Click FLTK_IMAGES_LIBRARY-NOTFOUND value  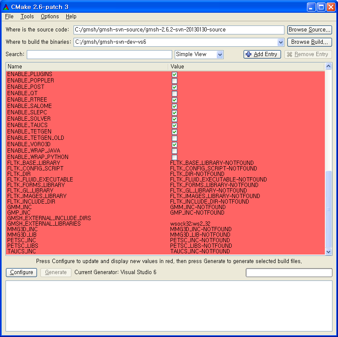[215, 196]
